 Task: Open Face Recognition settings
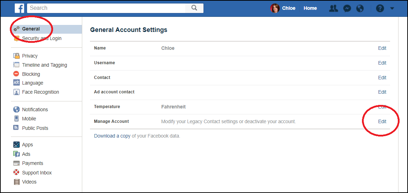tap(40, 92)
